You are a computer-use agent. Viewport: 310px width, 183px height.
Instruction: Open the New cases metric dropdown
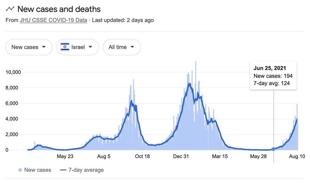[29, 47]
